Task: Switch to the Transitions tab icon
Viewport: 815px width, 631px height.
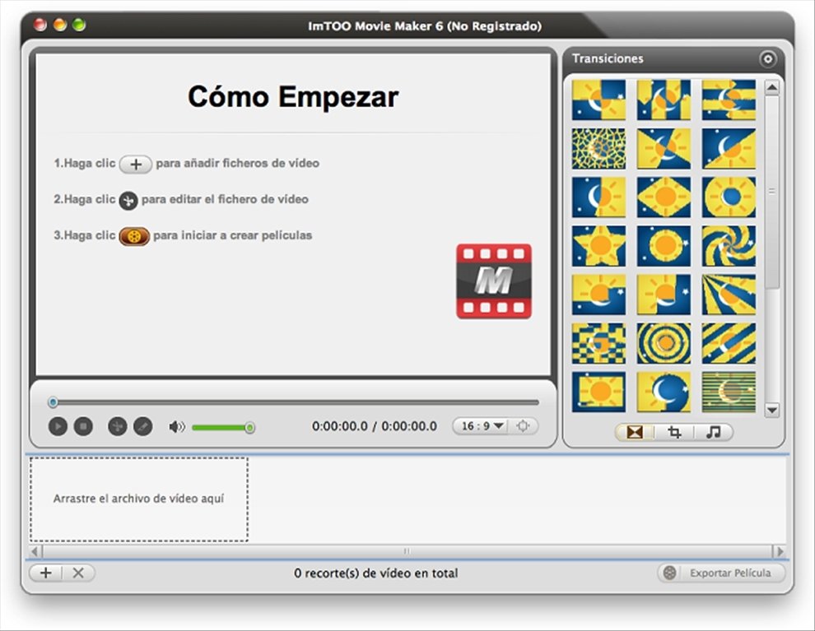Action: pos(635,432)
